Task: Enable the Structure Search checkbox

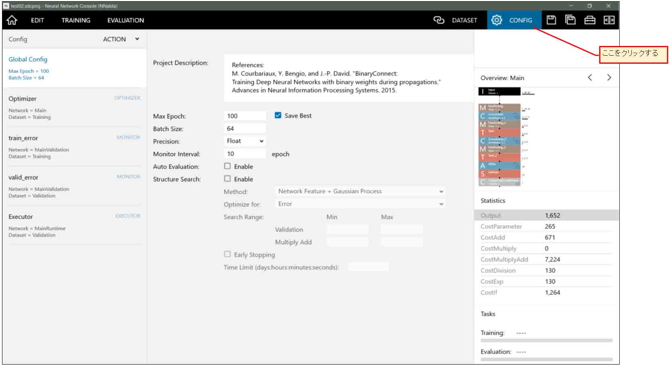Action: [228, 179]
